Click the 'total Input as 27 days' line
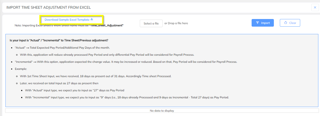The image size is (320, 116). click(59, 83)
